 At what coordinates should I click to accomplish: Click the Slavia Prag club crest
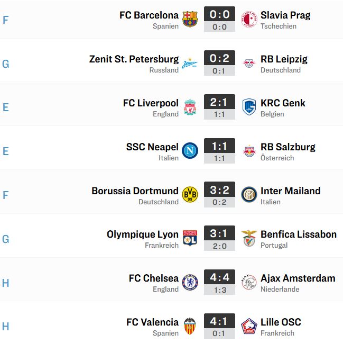249,19
